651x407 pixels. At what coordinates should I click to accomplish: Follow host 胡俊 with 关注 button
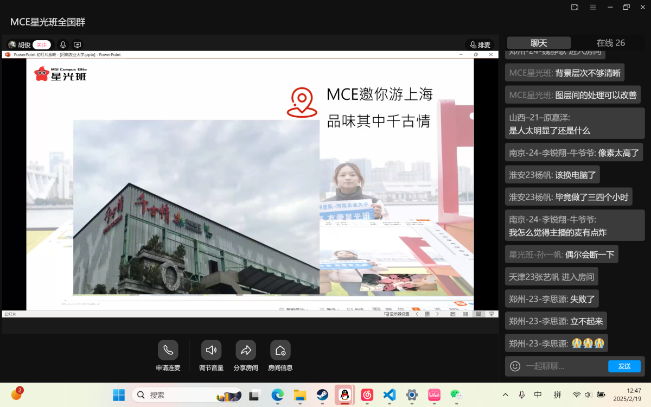tap(42, 45)
